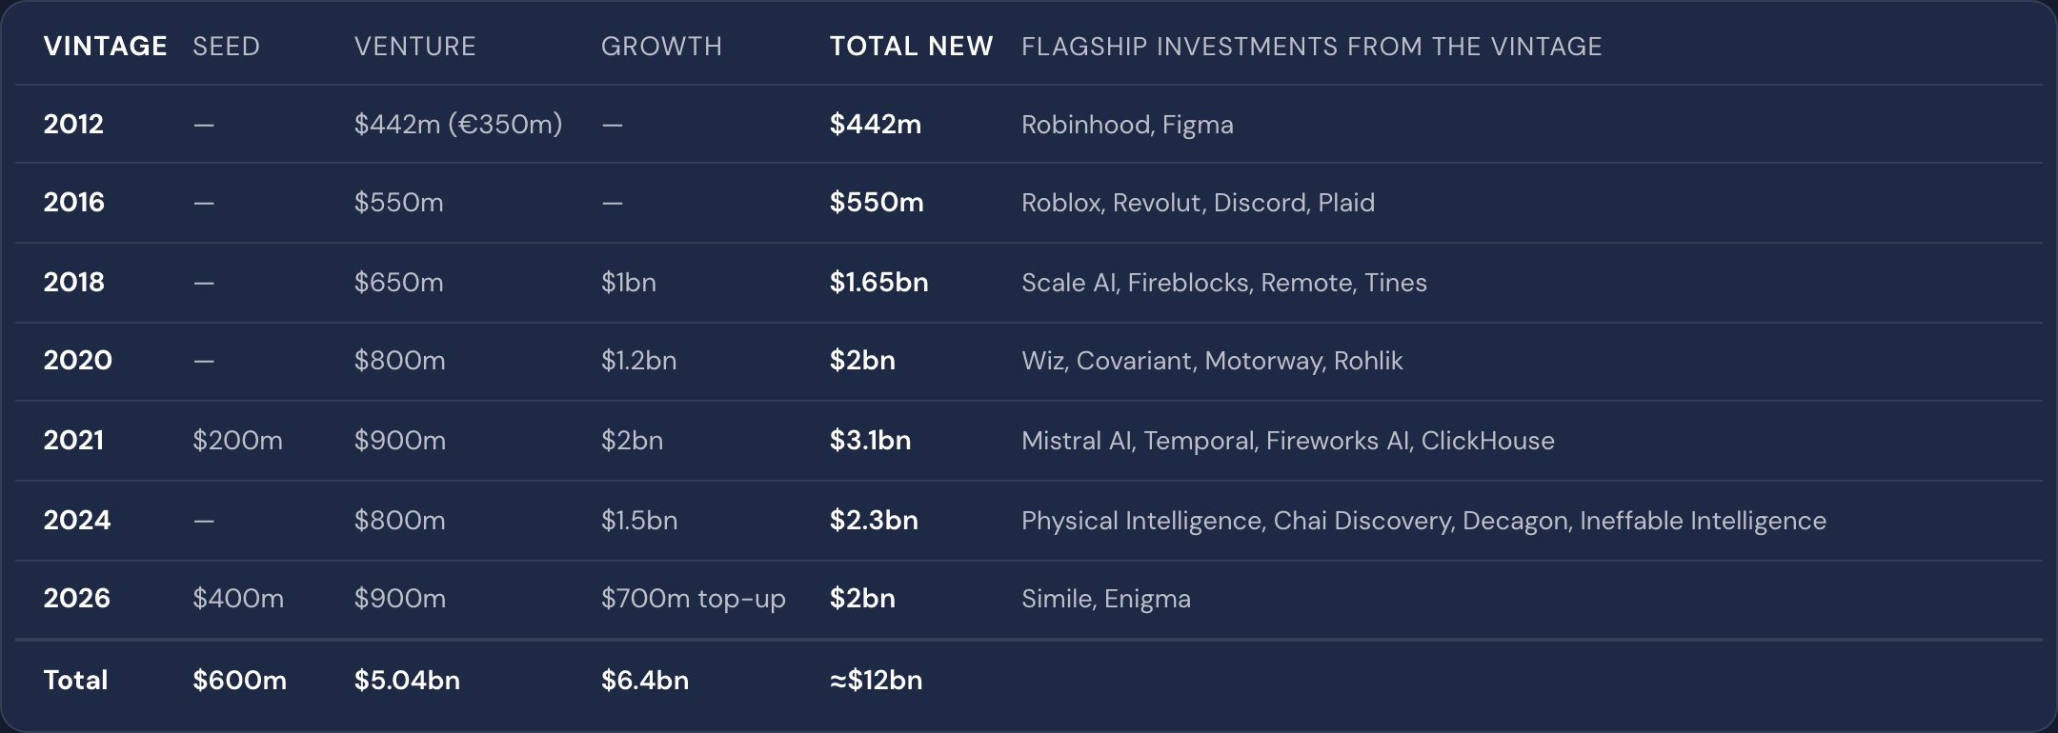Click the SEED column header
The height and width of the screenshot is (733, 2058).
tap(226, 46)
